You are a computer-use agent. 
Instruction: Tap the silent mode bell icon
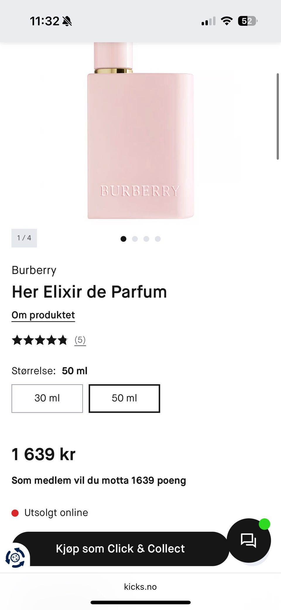coord(67,21)
